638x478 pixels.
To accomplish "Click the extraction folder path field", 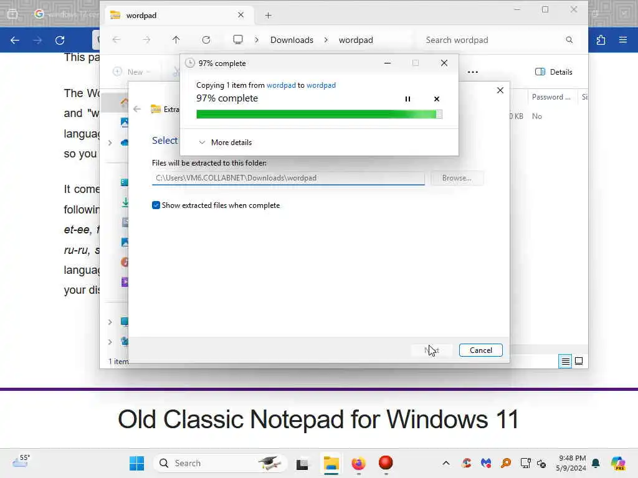I will [288, 178].
